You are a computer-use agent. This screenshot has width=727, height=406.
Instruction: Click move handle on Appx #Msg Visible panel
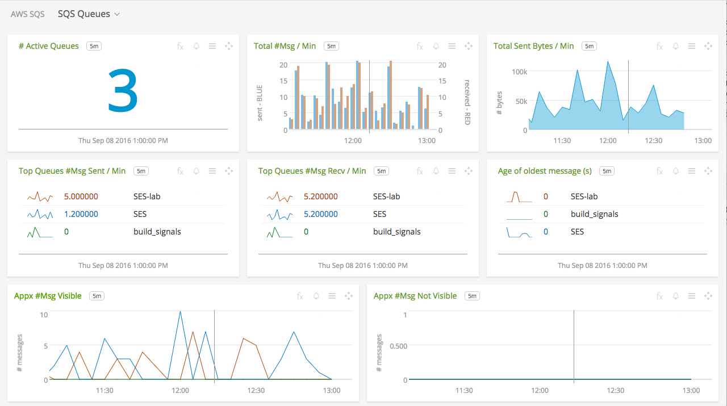tap(349, 296)
